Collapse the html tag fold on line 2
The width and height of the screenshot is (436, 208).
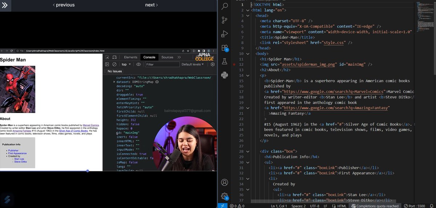pyautogui.click(x=248, y=10)
